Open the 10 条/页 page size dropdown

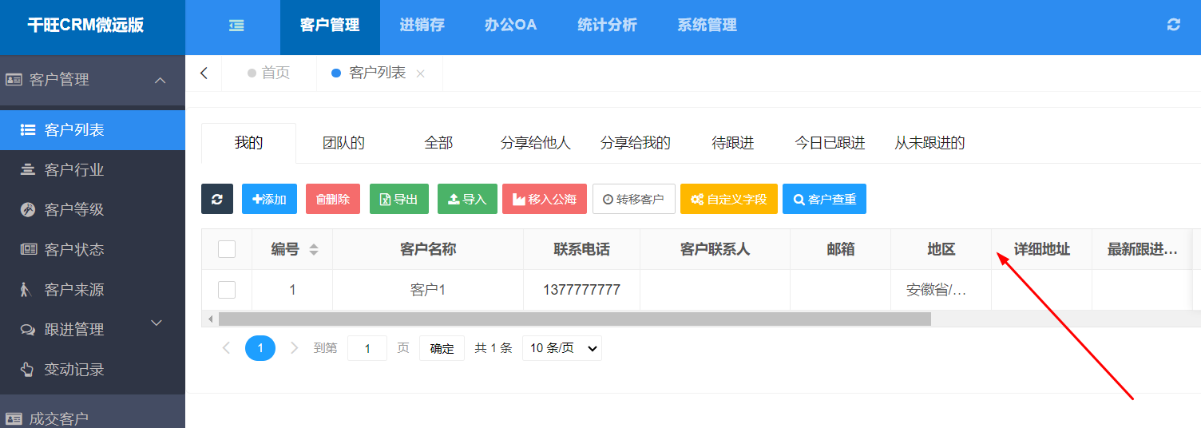(562, 348)
